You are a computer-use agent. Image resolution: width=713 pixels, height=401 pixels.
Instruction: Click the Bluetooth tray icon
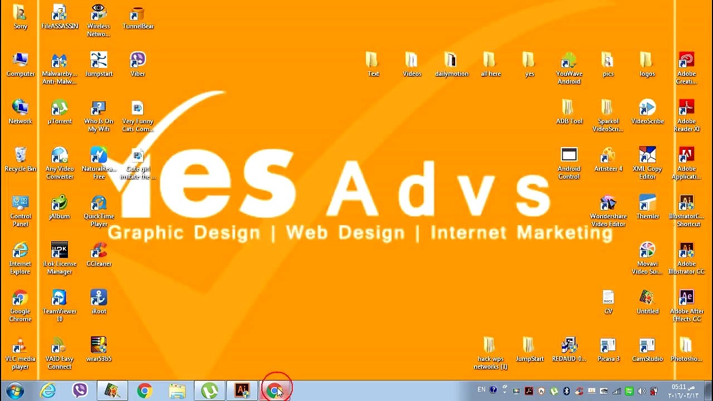(567, 391)
